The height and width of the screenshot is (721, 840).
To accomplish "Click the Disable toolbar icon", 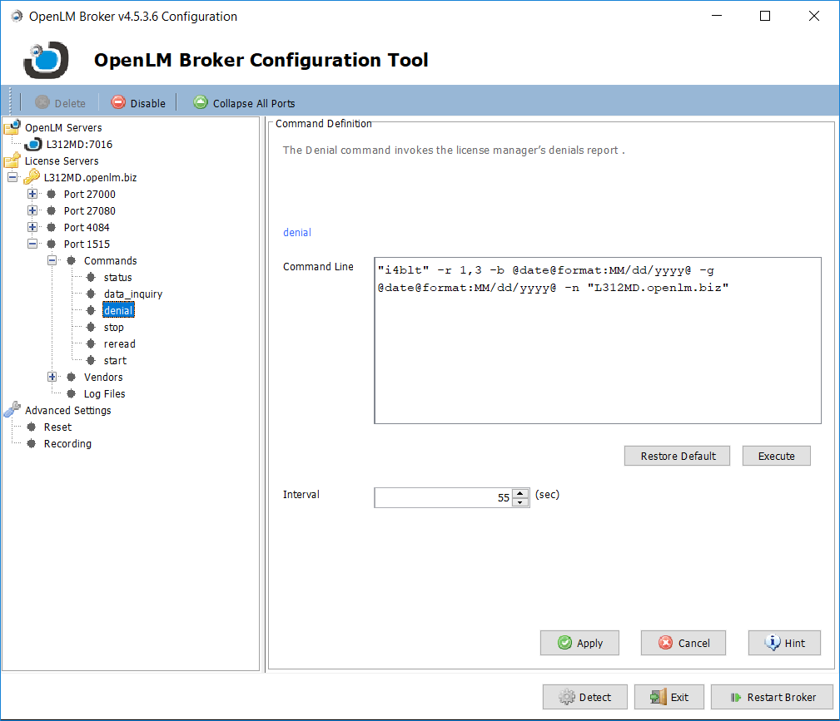I will [118, 103].
